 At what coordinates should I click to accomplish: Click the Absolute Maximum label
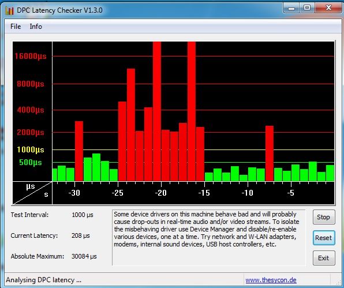(38, 256)
